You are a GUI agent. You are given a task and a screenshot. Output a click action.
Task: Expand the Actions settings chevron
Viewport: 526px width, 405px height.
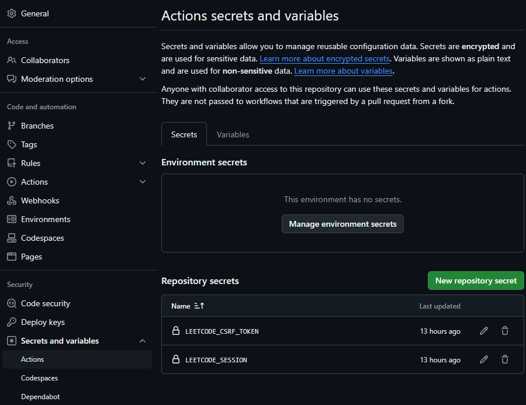pos(143,182)
